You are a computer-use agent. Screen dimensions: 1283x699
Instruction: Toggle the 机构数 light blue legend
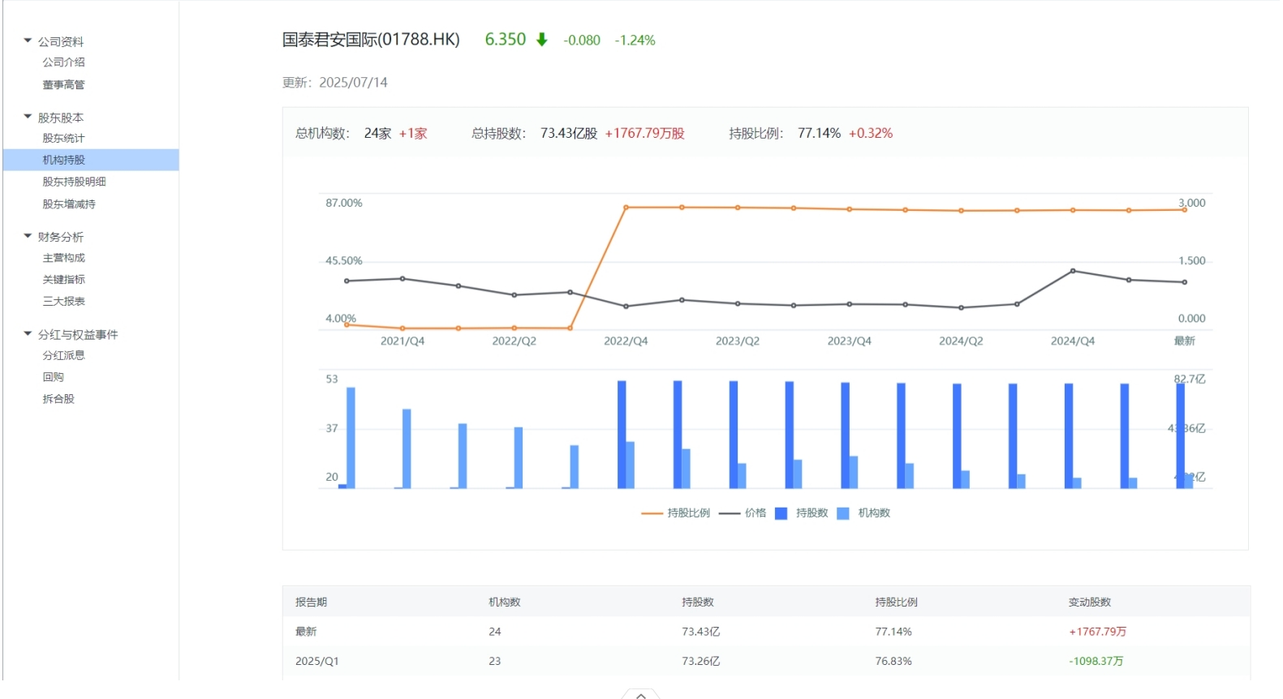point(863,513)
